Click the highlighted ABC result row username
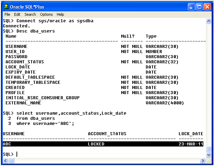 coord(7,144)
